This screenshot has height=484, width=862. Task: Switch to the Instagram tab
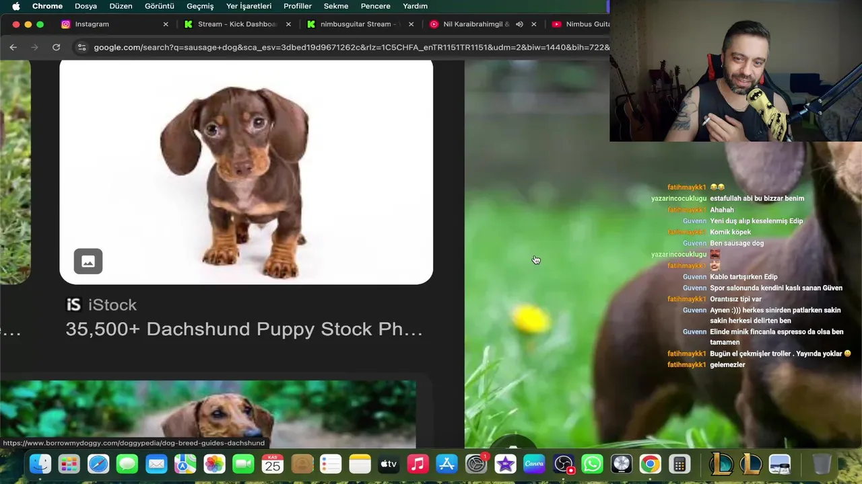pyautogui.click(x=92, y=24)
